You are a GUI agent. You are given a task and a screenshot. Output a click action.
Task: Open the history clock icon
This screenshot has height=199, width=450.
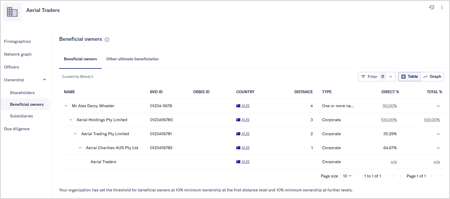(x=432, y=7)
